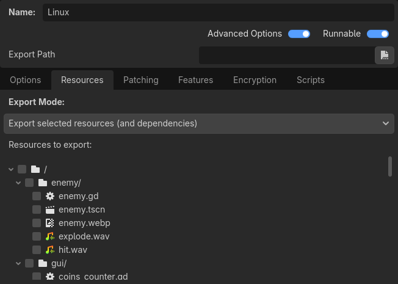
Task: Check the explode.wav checkbox
Action: (x=37, y=236)
